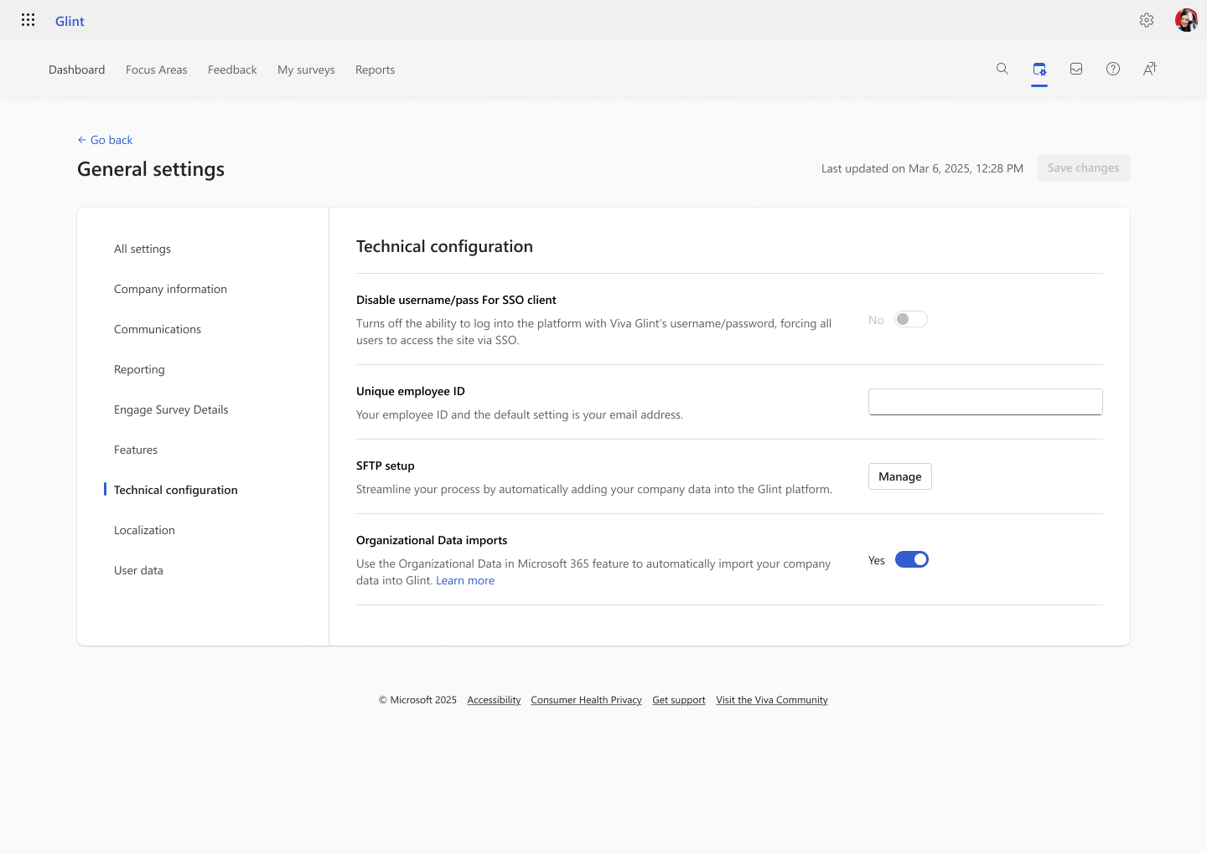Open the user profile avatar
Image resolution: width=1207 pixels, height=854 pixels.
[x=1186, y=20]
